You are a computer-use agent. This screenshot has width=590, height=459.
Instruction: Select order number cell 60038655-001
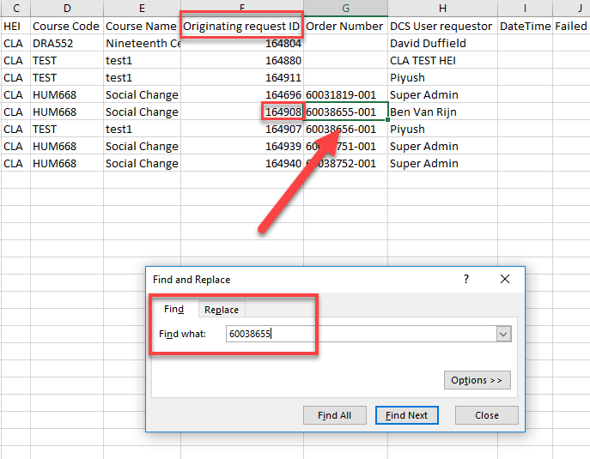coord(344,112)
